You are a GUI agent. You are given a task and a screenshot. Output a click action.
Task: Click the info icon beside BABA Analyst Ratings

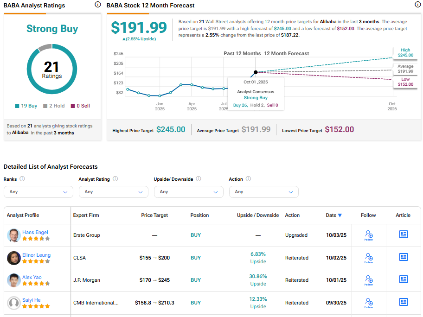tap(97, 5)
